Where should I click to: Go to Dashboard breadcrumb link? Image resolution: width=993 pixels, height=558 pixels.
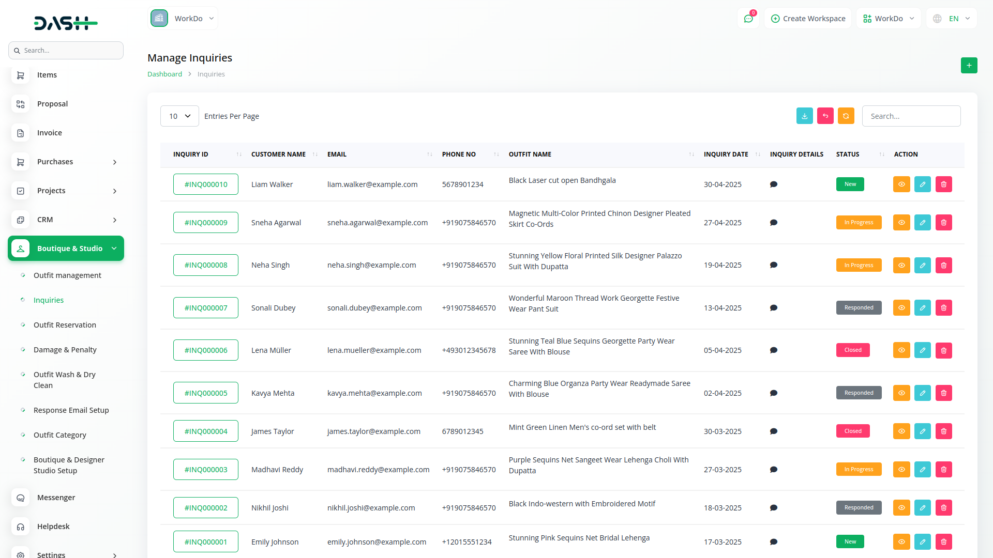click(164, 74)
